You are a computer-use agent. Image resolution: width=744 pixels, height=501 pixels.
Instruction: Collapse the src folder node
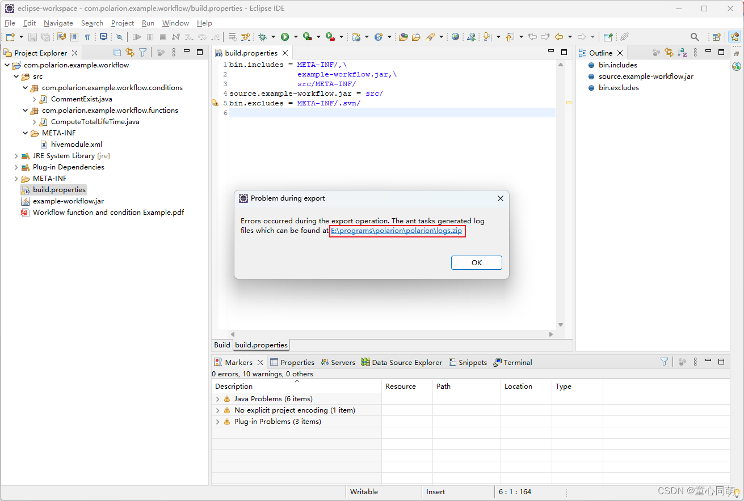click(16, 77)
